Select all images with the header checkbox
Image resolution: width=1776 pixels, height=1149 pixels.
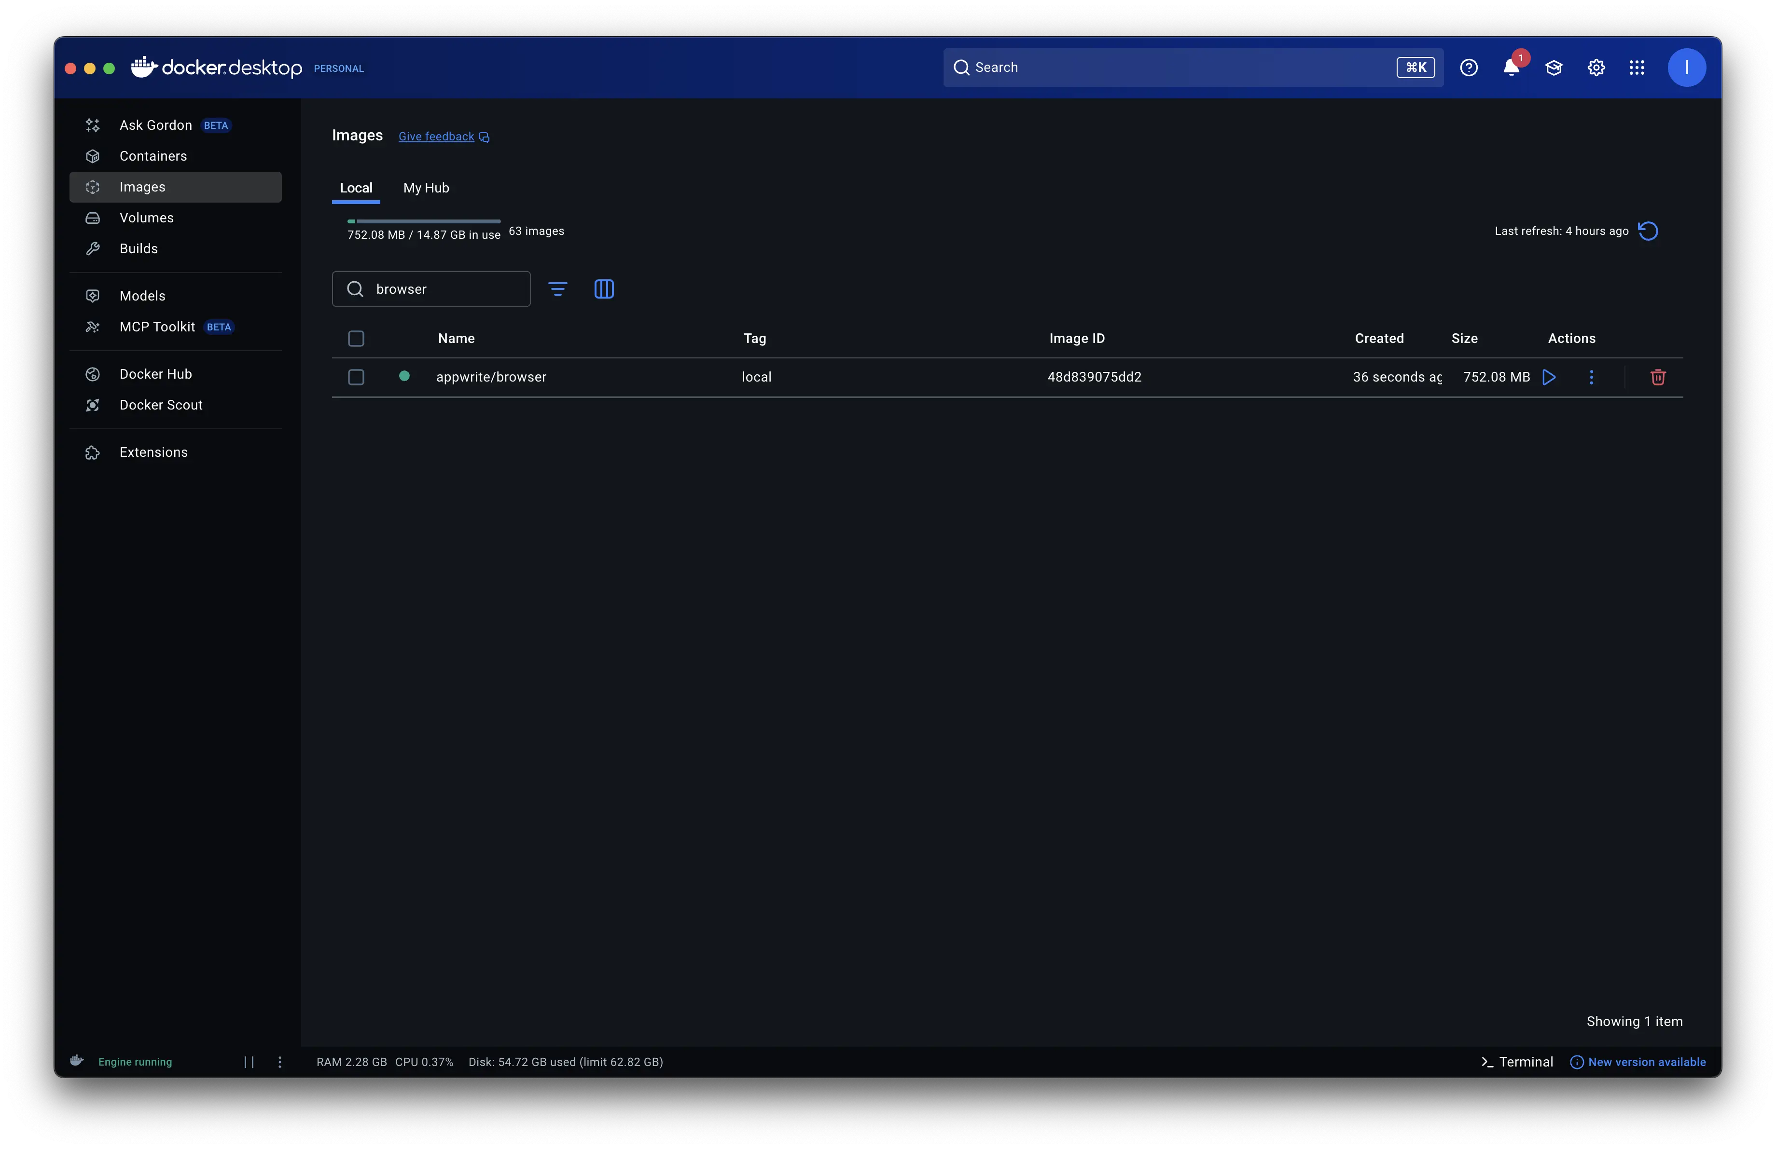coord(356,339)
